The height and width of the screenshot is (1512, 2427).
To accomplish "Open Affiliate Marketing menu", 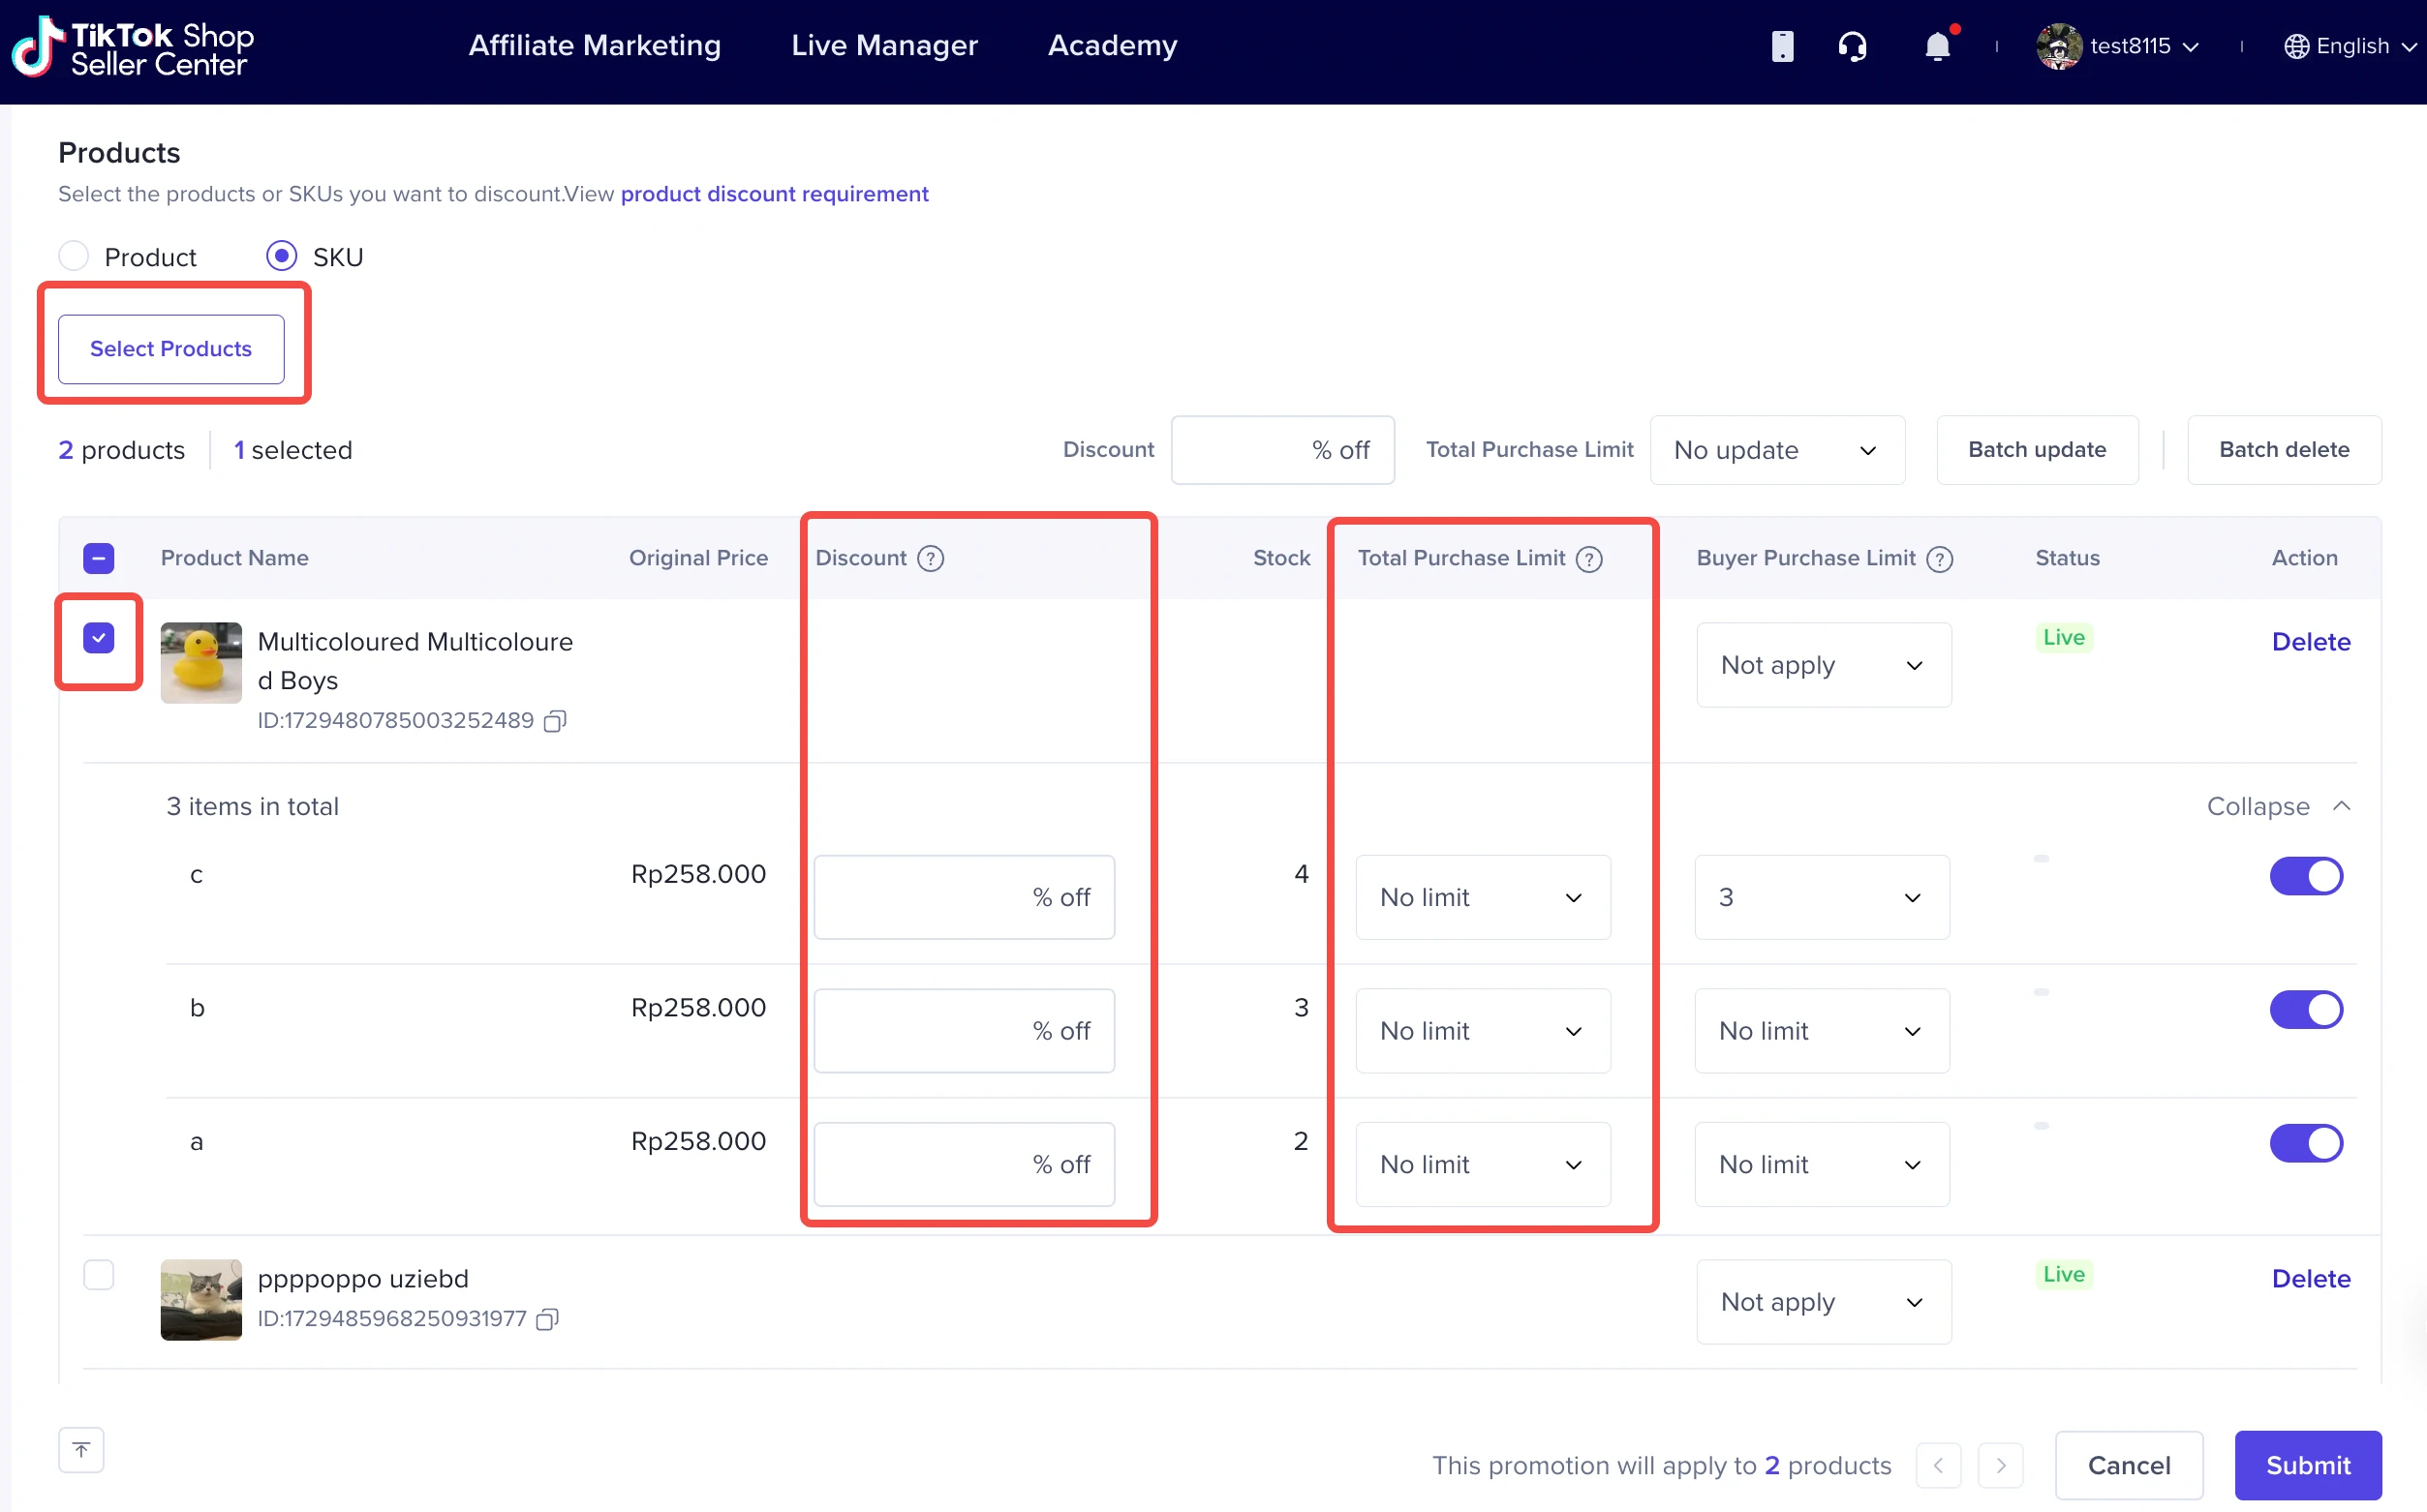I will (595, 45).
